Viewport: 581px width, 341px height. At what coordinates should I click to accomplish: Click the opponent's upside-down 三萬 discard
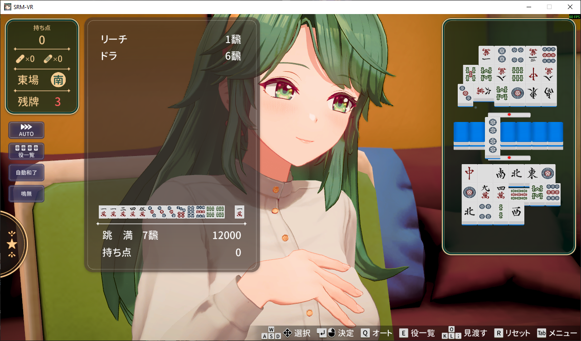pos(533,54)
